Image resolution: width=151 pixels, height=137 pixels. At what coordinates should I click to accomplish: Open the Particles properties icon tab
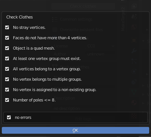[x=134, y=61]
